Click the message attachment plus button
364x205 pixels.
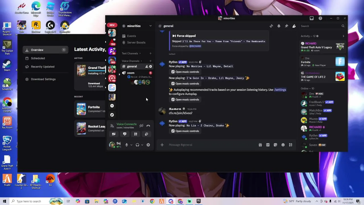[x=162, y=145]
